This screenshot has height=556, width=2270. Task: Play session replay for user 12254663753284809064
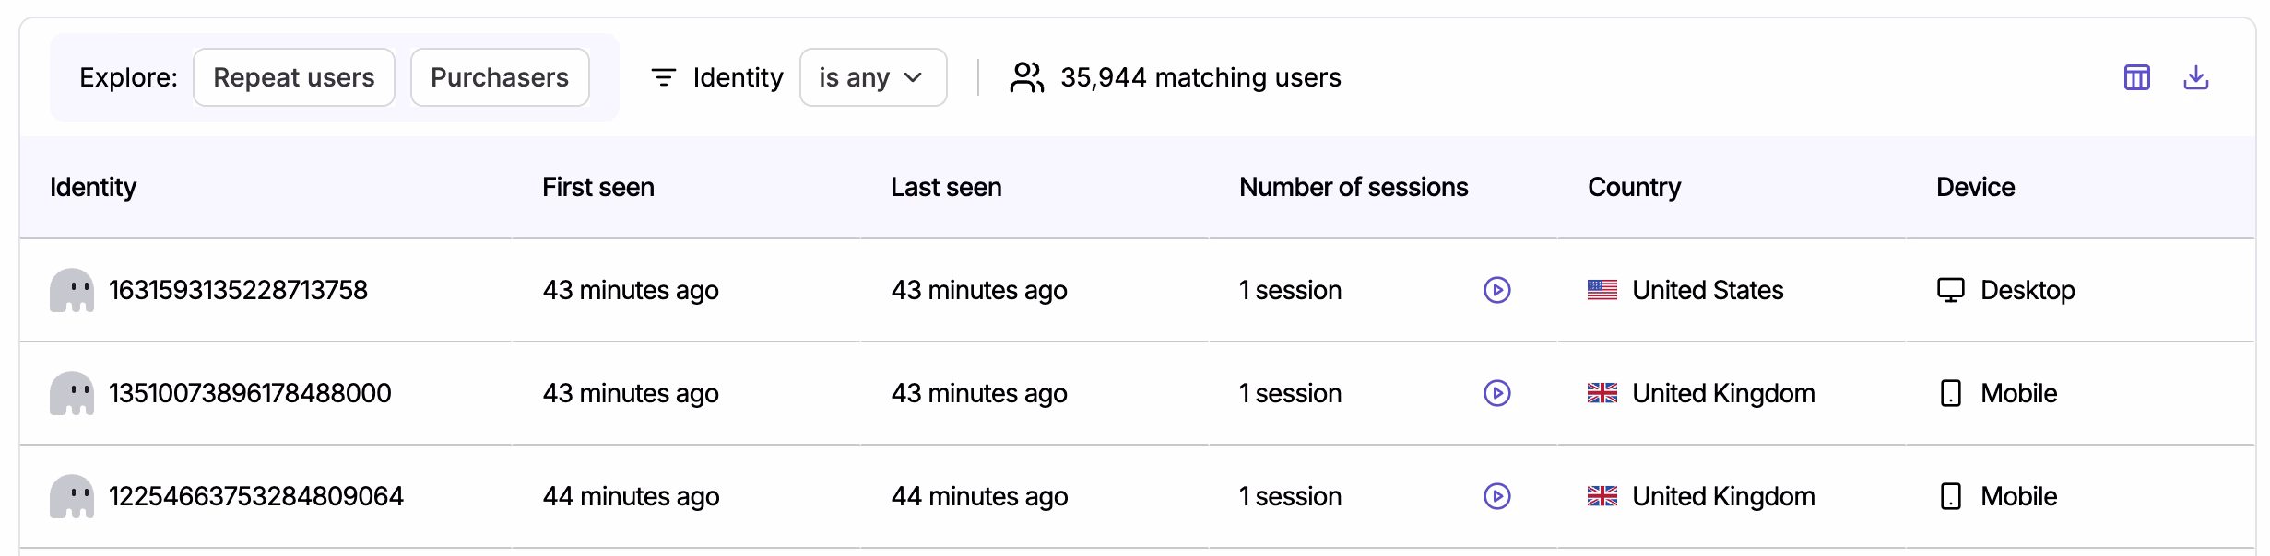pos(1496,496)
